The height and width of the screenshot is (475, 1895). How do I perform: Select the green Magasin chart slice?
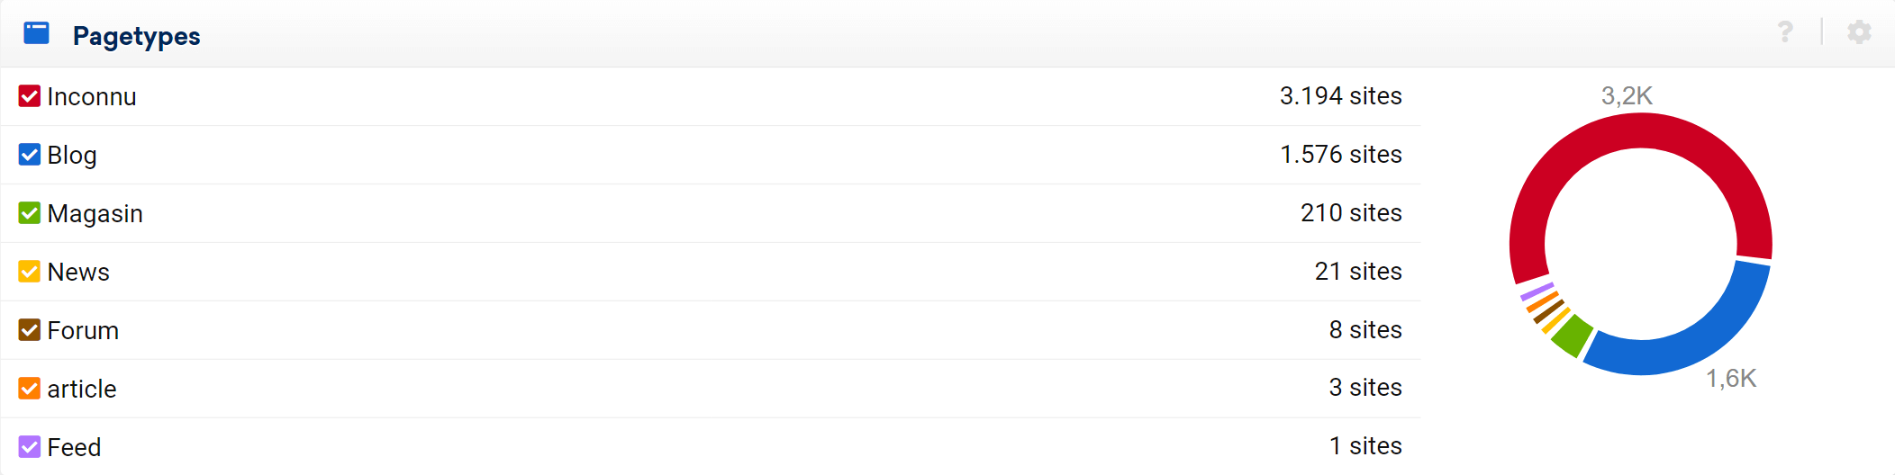[1573, 336]
